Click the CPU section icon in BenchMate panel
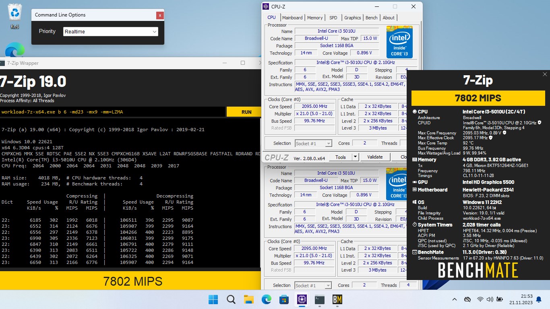The width and height of the screenshot is (550, 309). [x=415, y=112]
